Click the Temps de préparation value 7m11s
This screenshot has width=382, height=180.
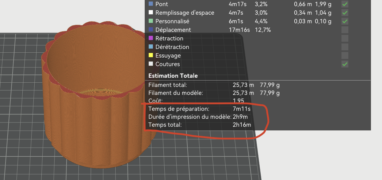[x=242, y=109]
